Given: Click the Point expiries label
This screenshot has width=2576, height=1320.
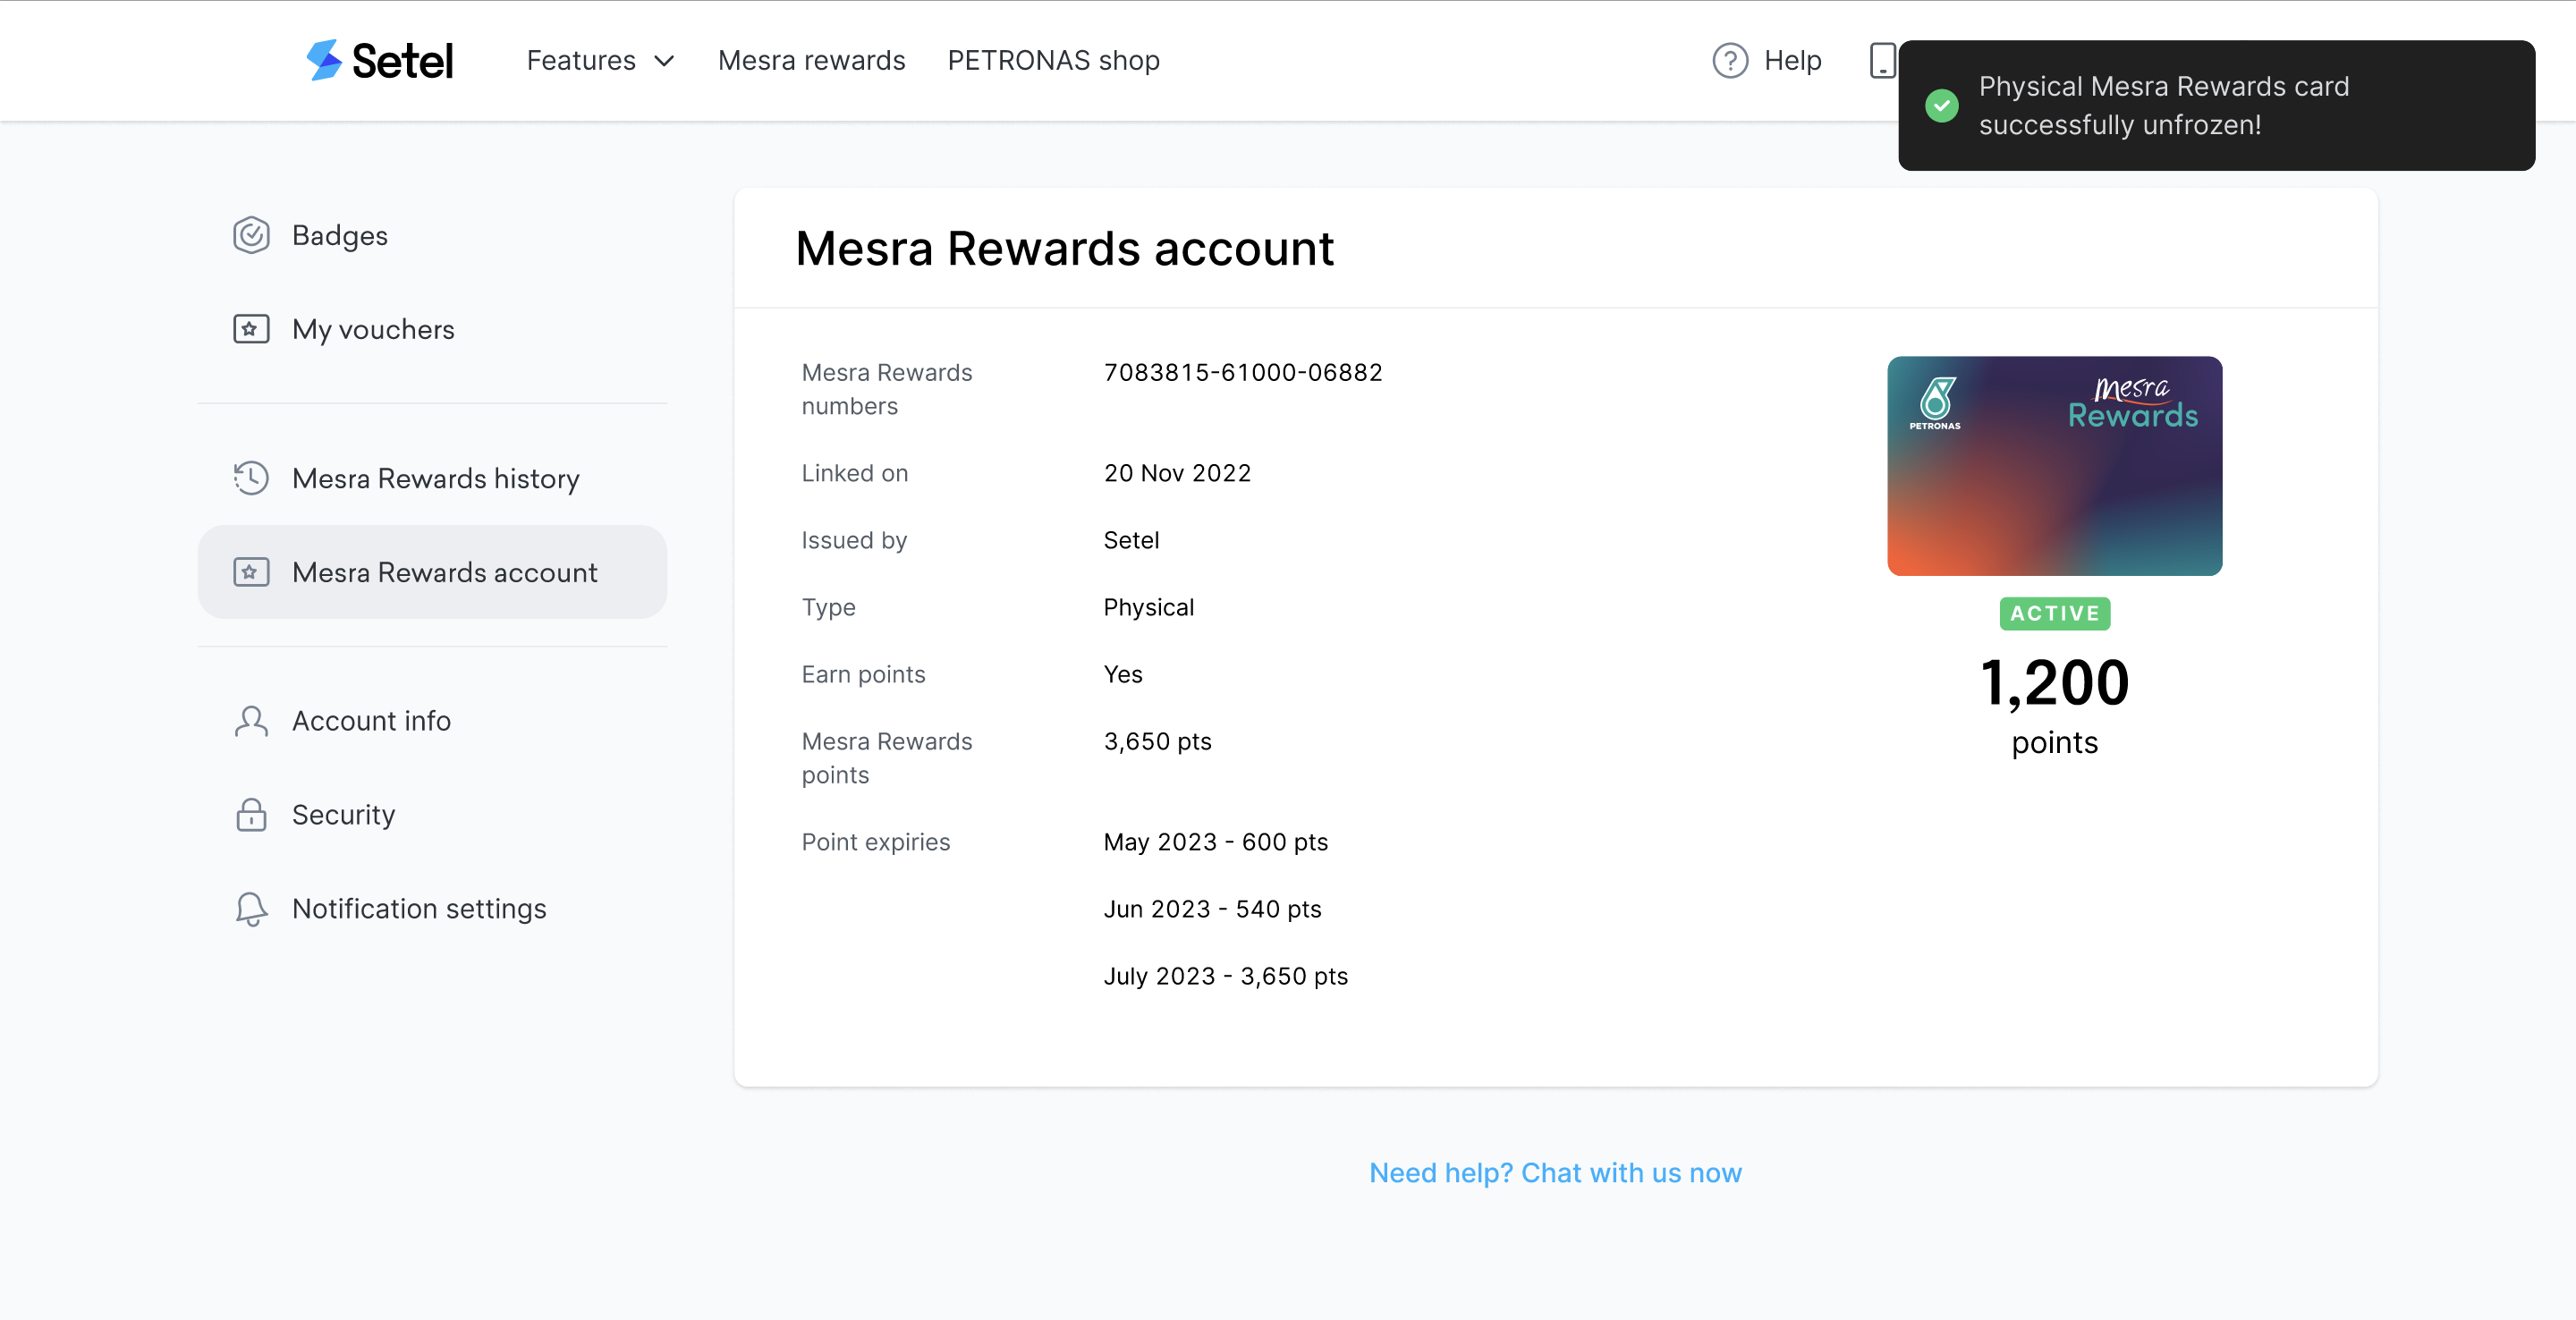Looking at the screenshot, I should 875,842.
